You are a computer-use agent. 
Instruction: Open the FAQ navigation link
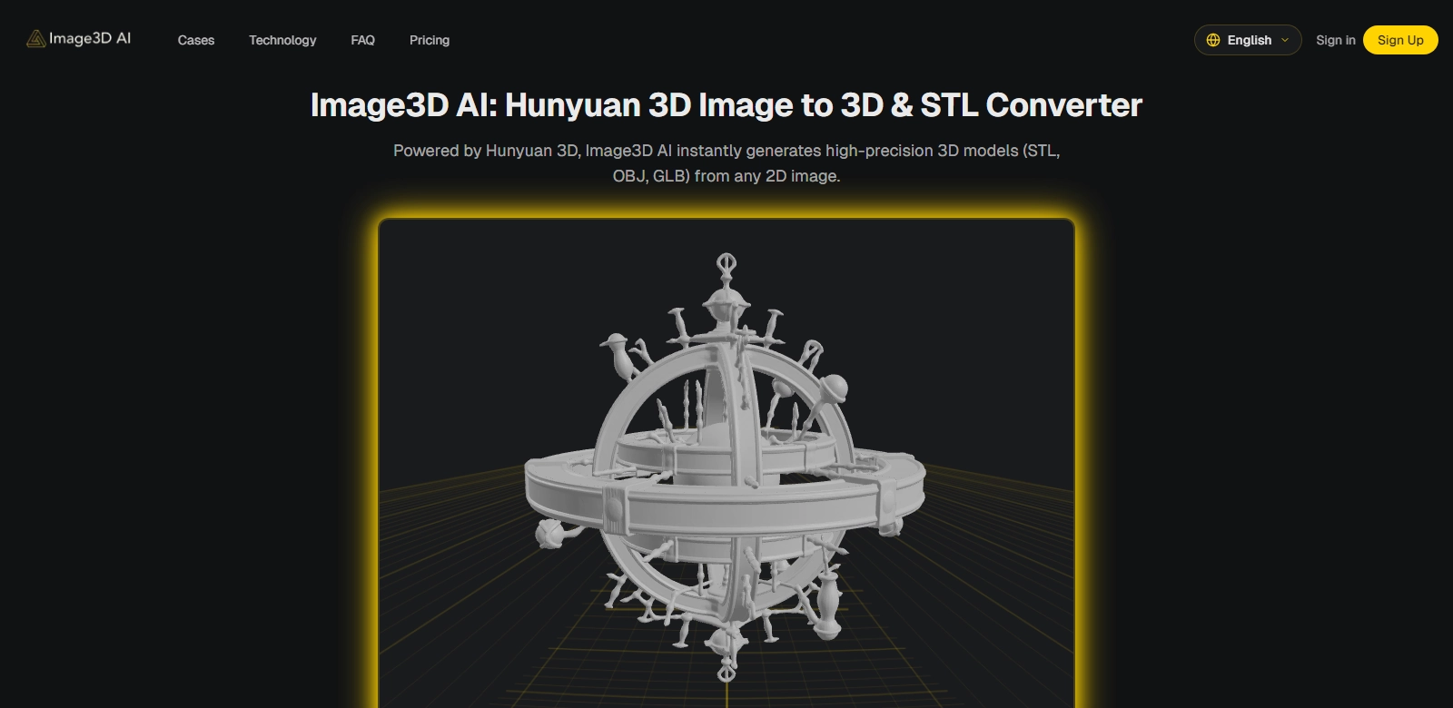[x=362, y=40]
